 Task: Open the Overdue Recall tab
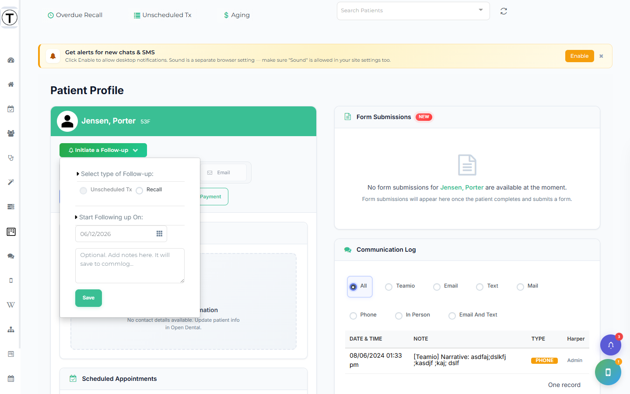click(75, 15)
